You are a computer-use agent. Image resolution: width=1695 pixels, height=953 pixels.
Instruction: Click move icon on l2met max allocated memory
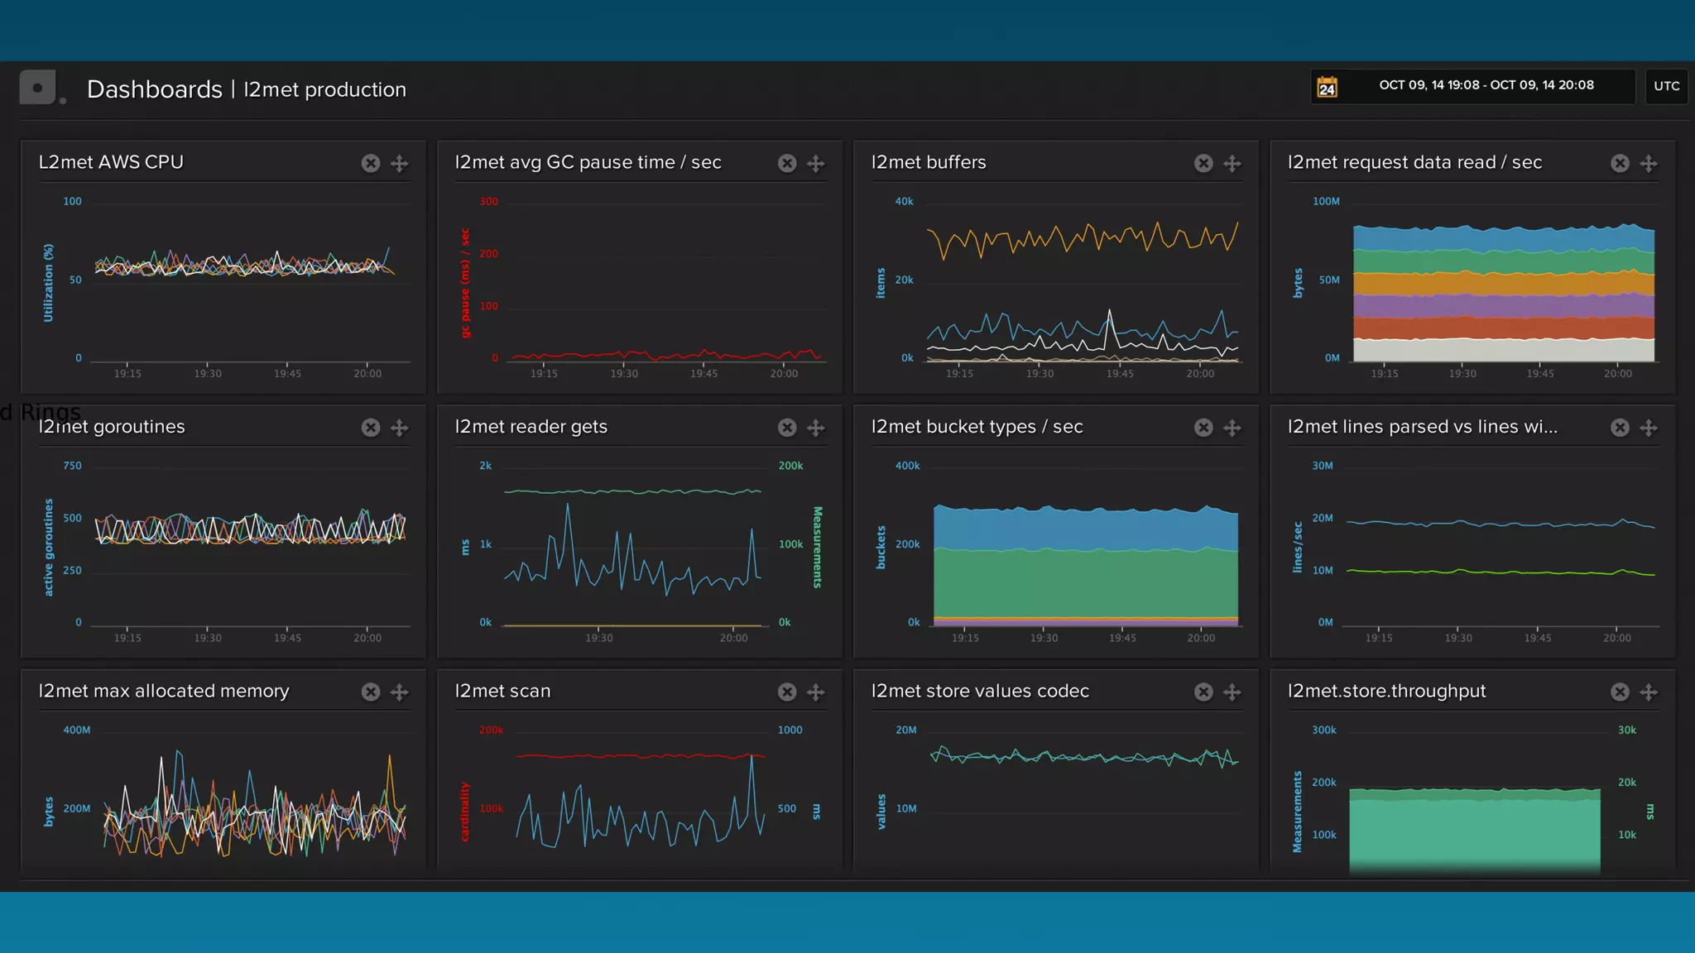[400, 692]
